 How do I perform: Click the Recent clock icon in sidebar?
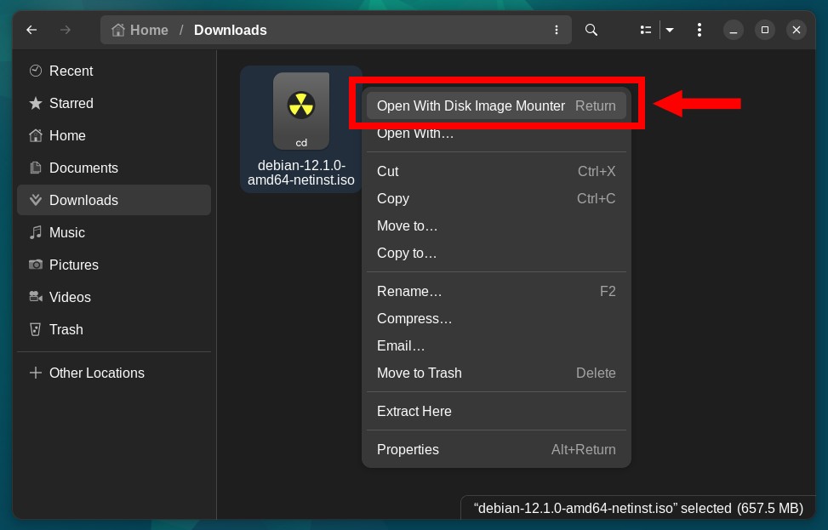click(36, 71)
